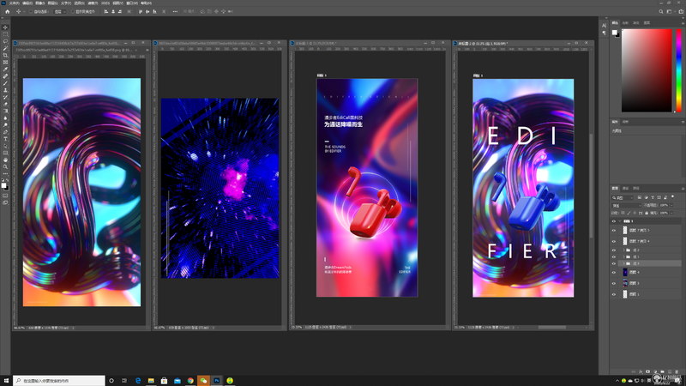Hide layer 图层 4
The width and height of the screenshot is (686, 386).
tap(613, 272)
